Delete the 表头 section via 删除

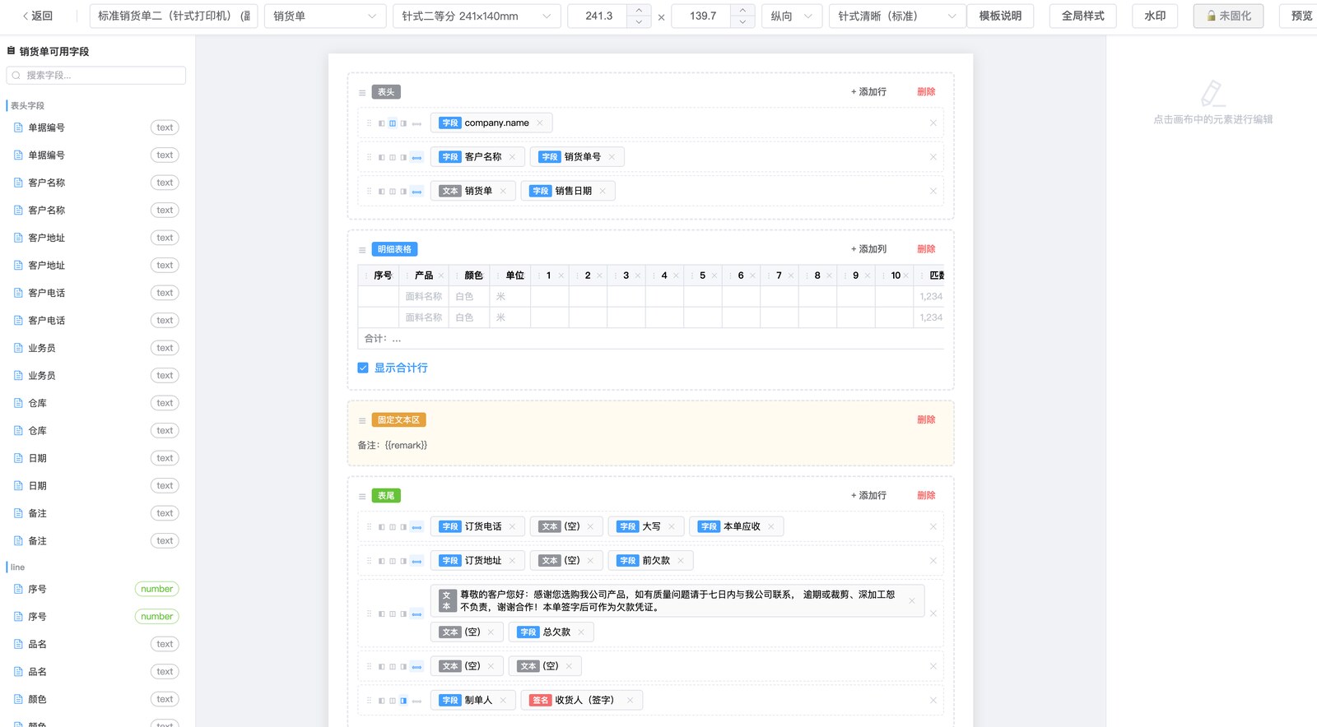926,92
